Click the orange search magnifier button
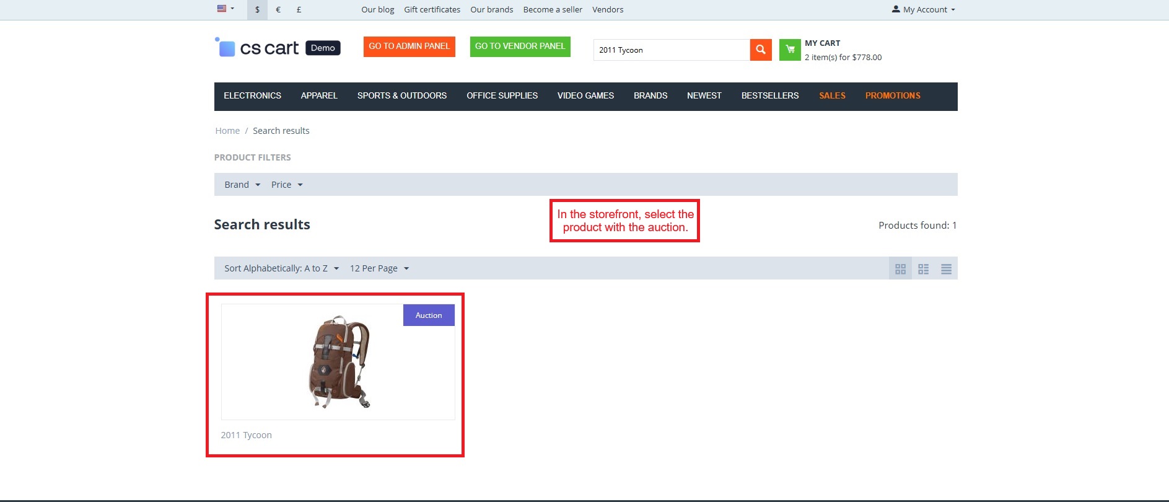 760,50
